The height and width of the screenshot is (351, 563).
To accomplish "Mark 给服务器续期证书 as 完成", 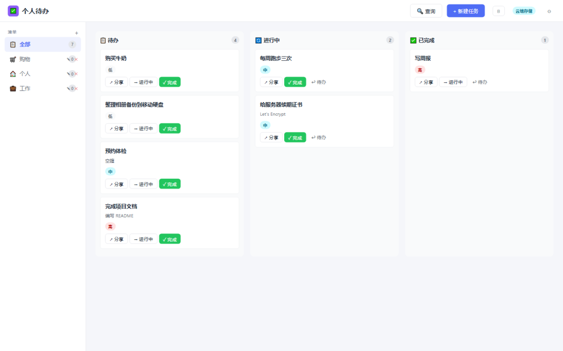I will point(295,138).
